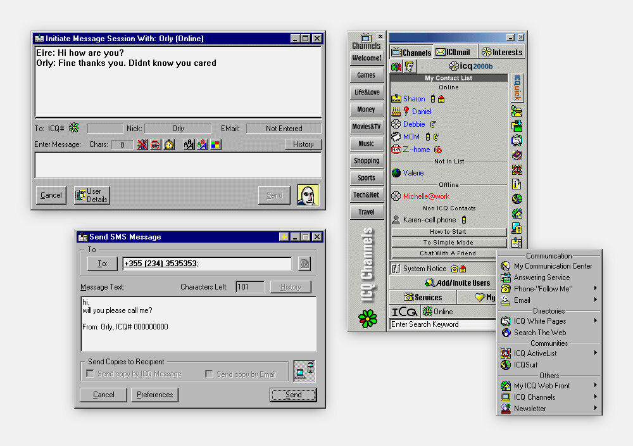Click History in the message session window
Image resolution: width=633 pixels, height=446 pixels.
303,144
